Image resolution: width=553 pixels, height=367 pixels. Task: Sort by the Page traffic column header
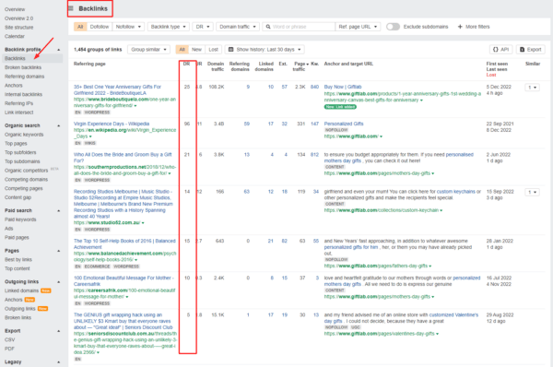click(x=300, y=66)
